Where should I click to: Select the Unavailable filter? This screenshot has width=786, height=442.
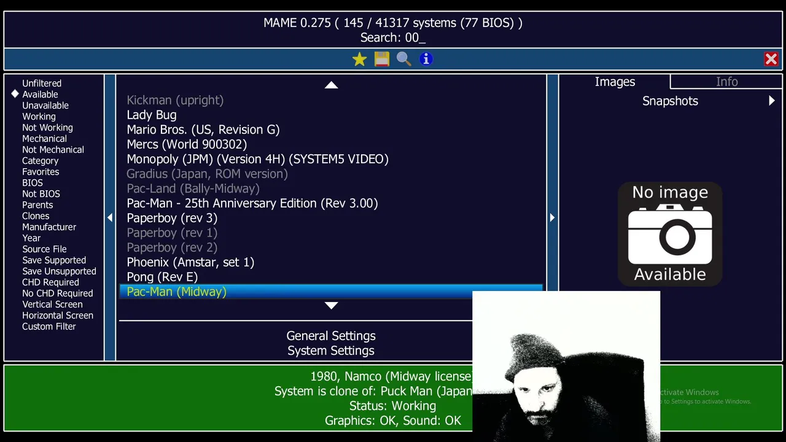[45, 106]
